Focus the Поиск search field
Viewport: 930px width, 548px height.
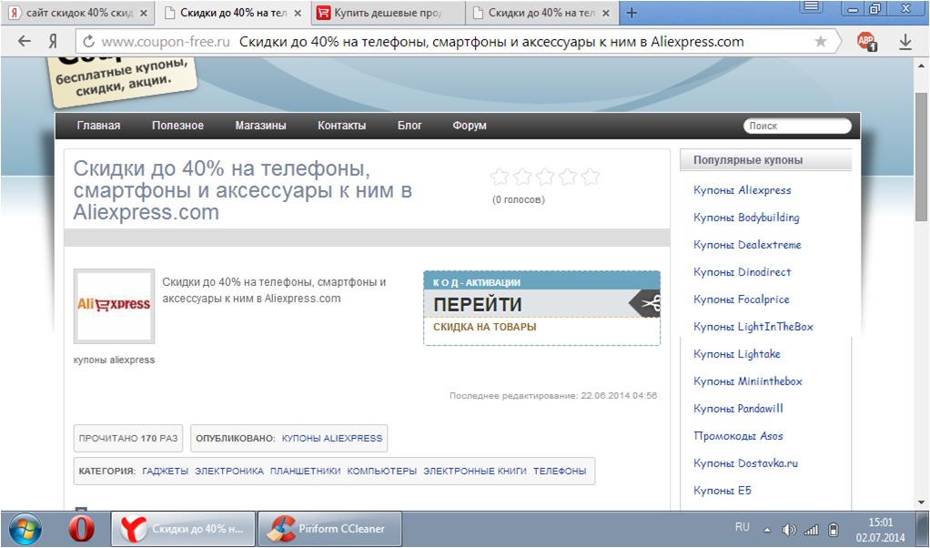pyautogui.click(x=797, y=126)
